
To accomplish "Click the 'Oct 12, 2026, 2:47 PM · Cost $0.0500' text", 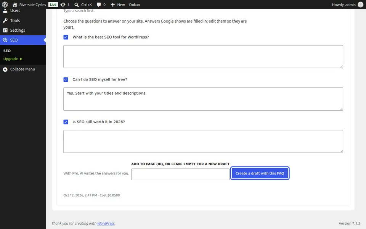I will point(91,195).
